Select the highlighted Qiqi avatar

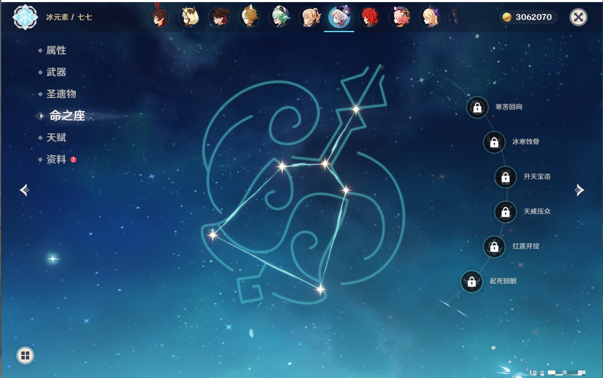pos(339,17)
